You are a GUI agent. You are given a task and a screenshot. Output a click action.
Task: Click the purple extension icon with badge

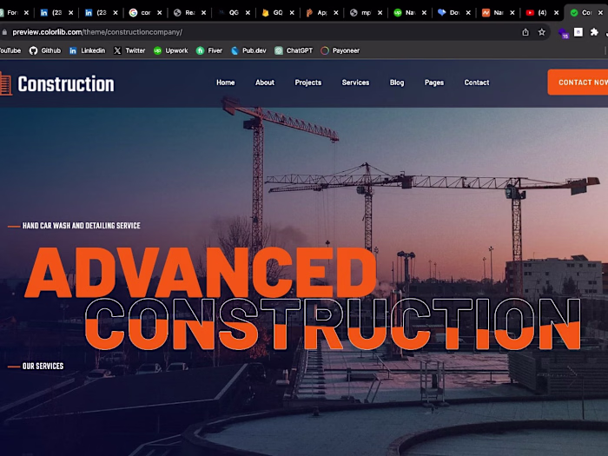[x=563, y=33]
